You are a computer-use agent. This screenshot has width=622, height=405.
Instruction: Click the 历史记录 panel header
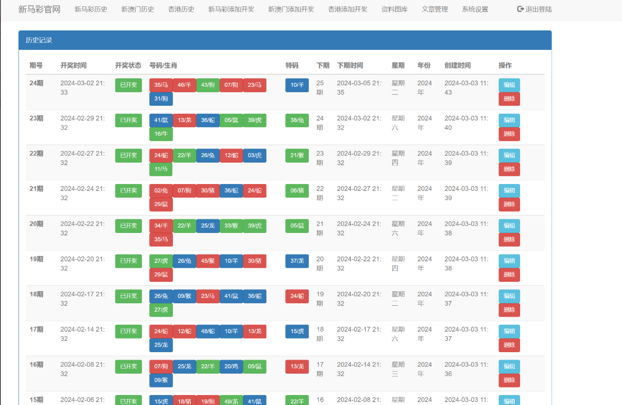[x=285, y=40]
